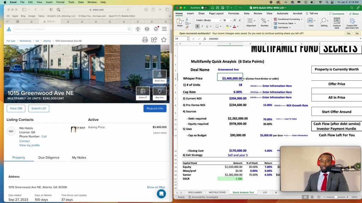The width and height of the screenshot is (362, 203).
Task: Adjust the Excel zoom slider
Action: [x=335, y=197]
